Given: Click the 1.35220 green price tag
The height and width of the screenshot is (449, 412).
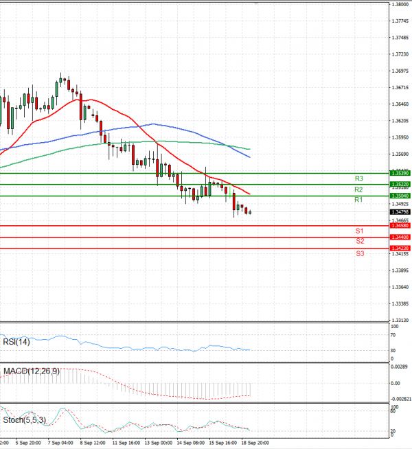Looking at the screenshot, I should coord(399,185).
